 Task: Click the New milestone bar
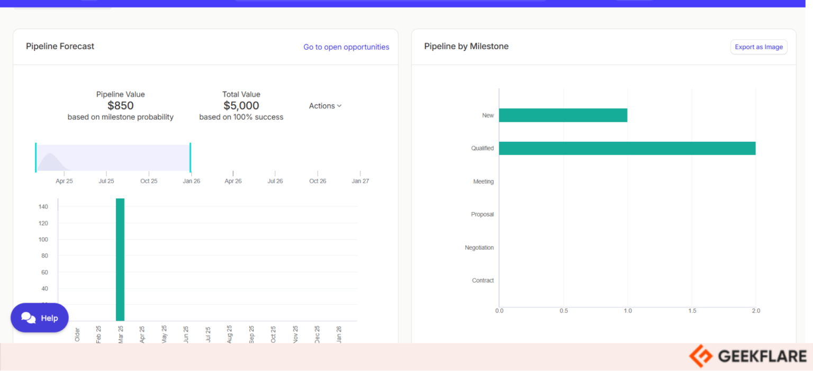coord(563,115)
